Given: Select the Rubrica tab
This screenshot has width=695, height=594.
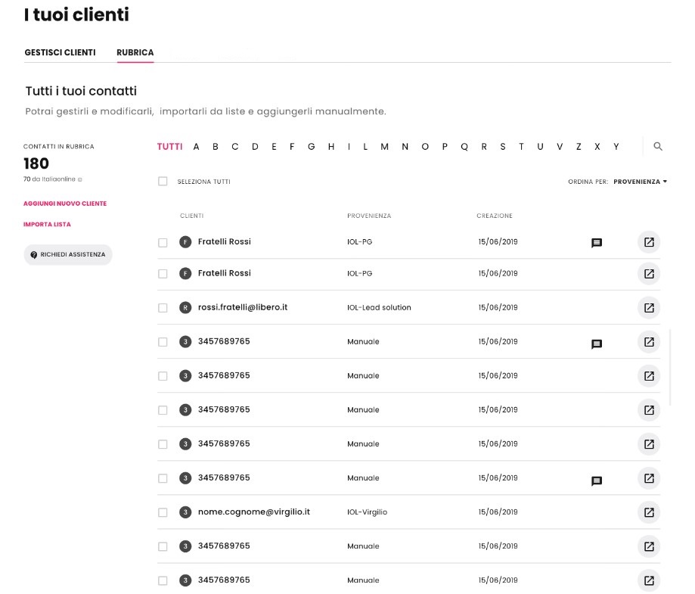Looking at the screenshot, I should click(x=135, y=53).
